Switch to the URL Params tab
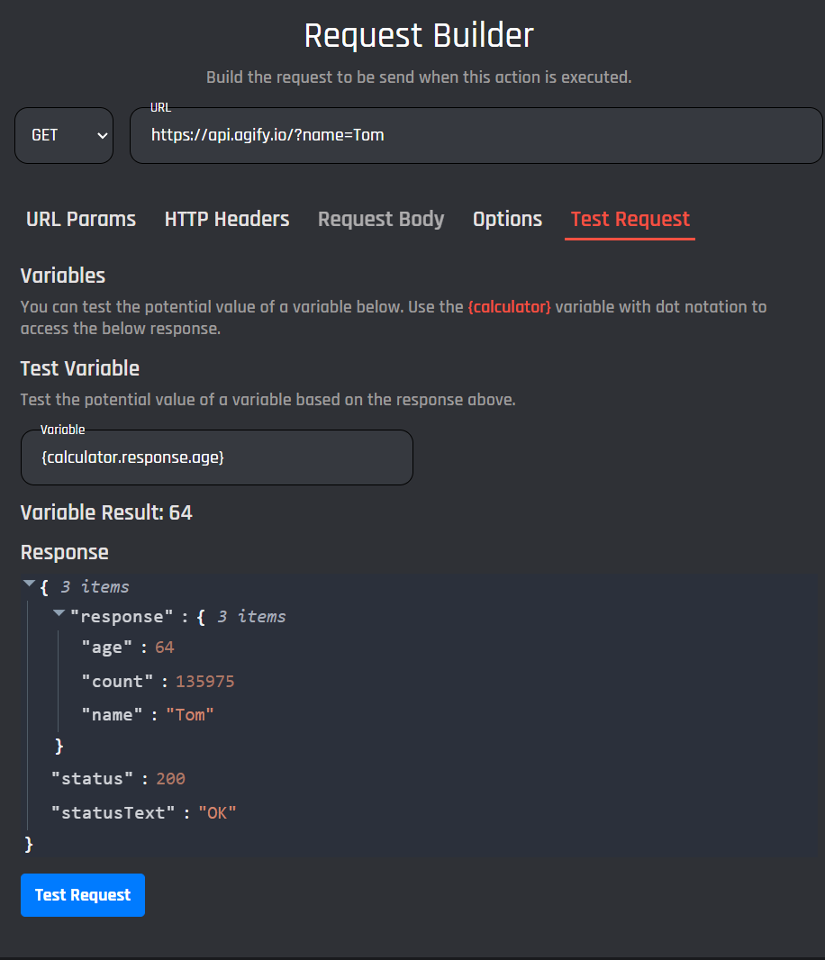The image size is (825, 960). pyautogui.click(x=81, y=219)
